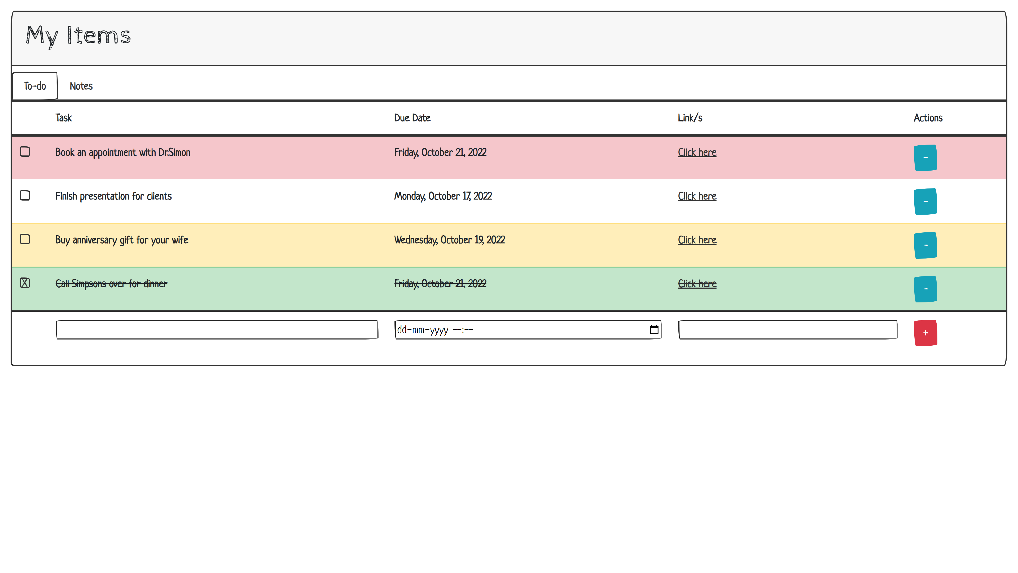Click the Due Date column header
The width and height of the screenshot is (1018, 573).
412,118
